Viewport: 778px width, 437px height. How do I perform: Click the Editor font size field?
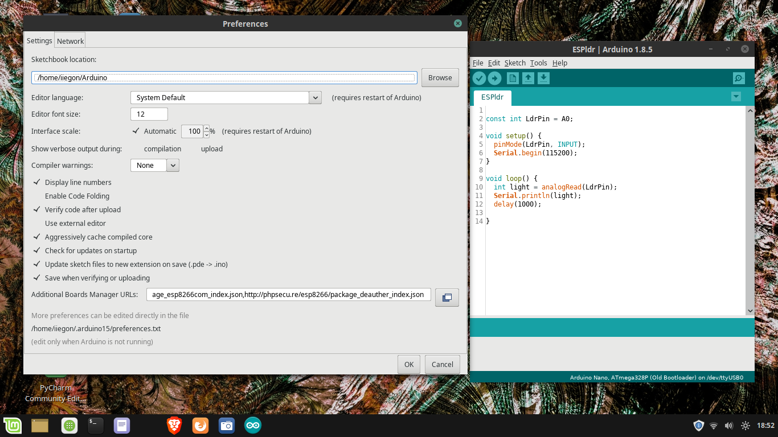click(x=149, y=114)
